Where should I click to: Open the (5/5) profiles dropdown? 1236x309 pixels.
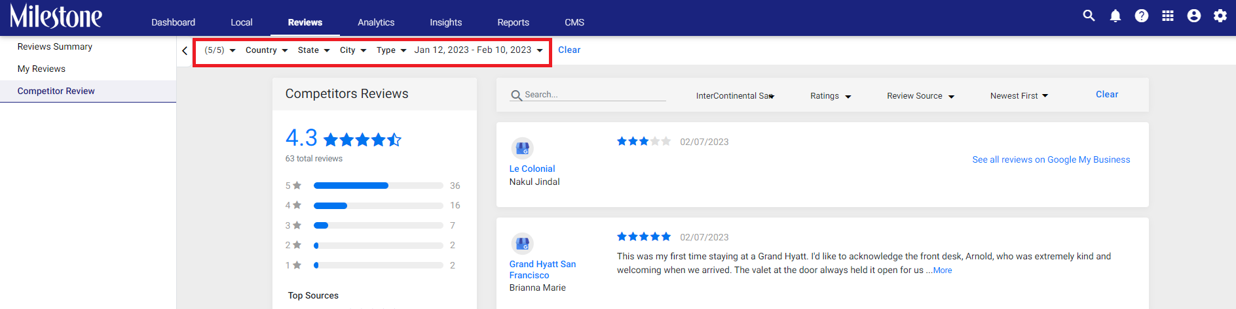coord(220,50)
